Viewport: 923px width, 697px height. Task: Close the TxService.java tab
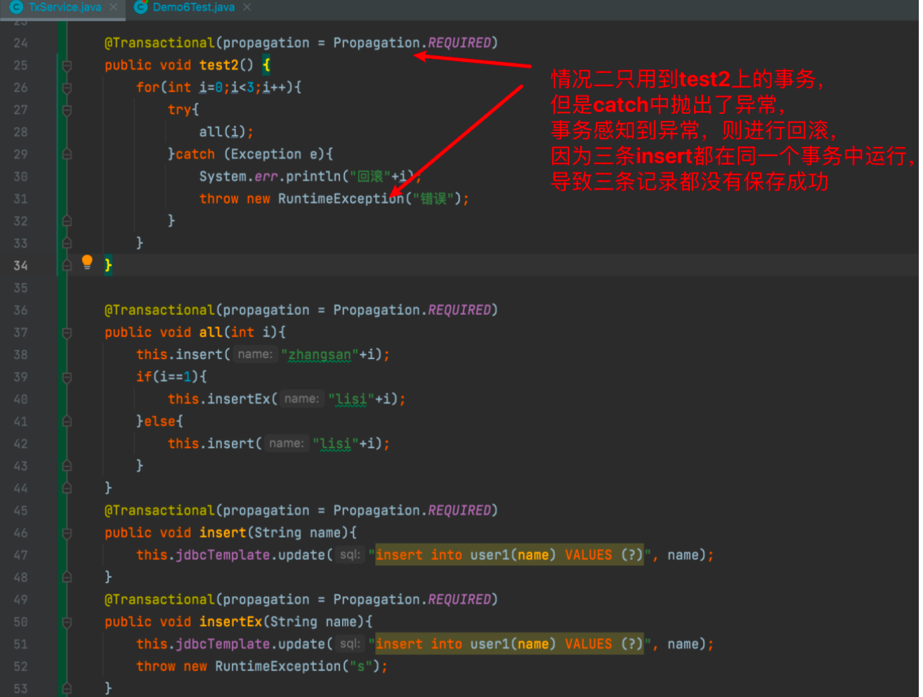point(114,7)
